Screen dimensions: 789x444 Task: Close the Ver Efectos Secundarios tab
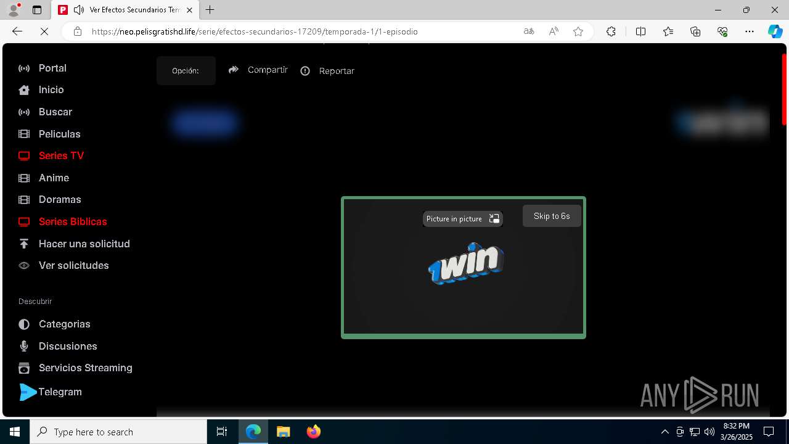click(x=189, y=10)
